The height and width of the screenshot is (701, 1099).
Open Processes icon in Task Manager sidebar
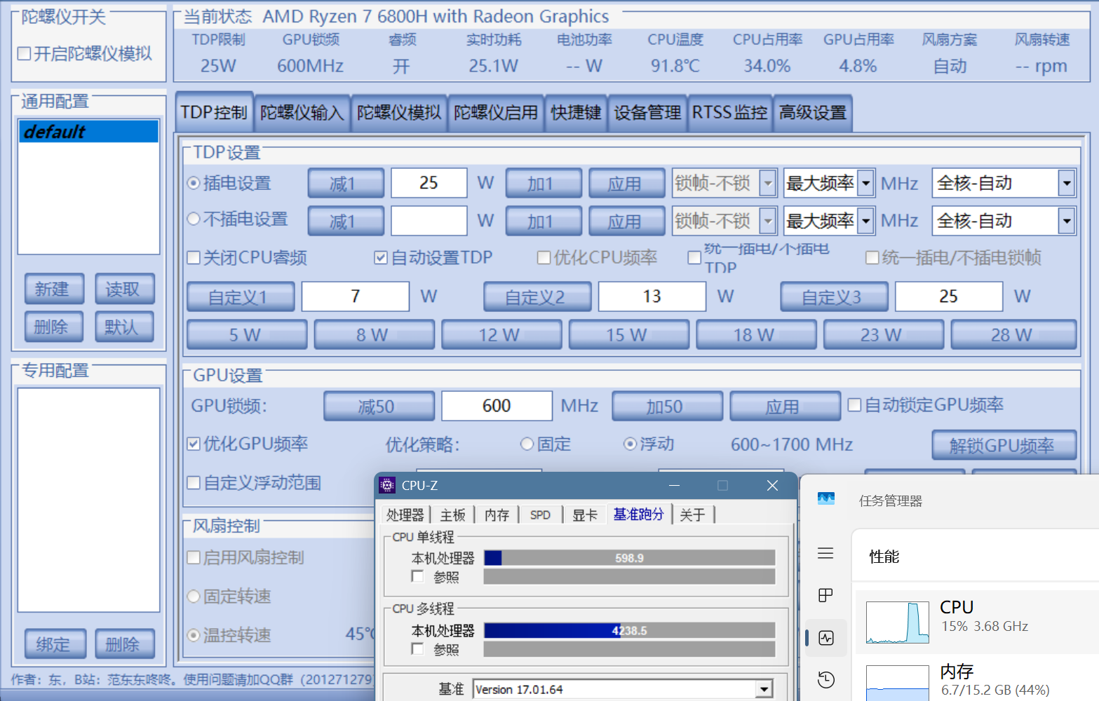(x=825, y=595)
